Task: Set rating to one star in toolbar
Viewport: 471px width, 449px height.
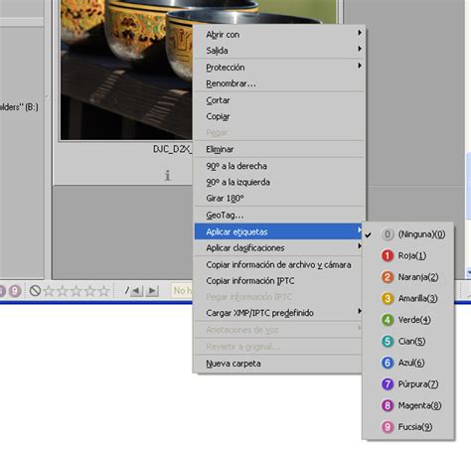Action: (49, 291)
